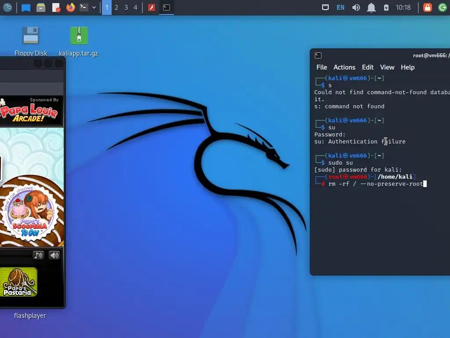The image size is (450, 338).
Task: Launch the text editor panel icon
Action: point(56,7)
